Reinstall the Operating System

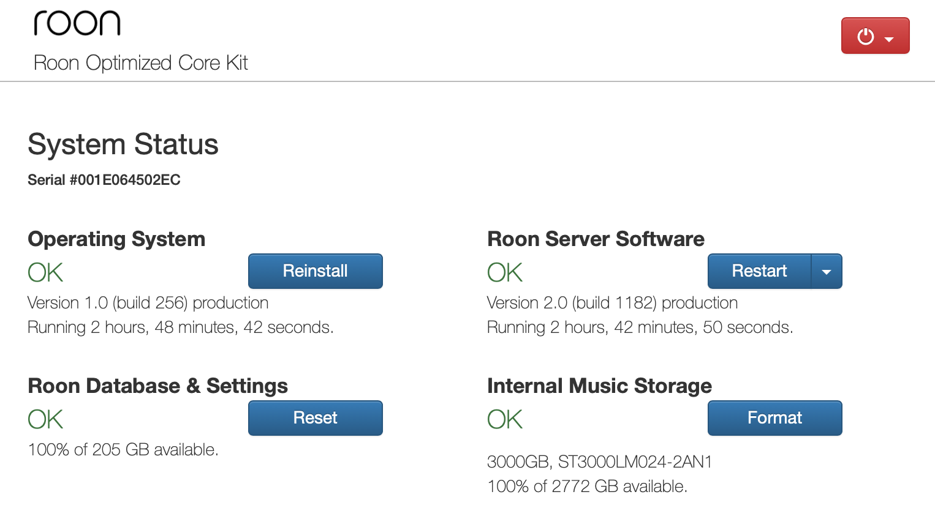pyautogui.click(x=315, y=271)
